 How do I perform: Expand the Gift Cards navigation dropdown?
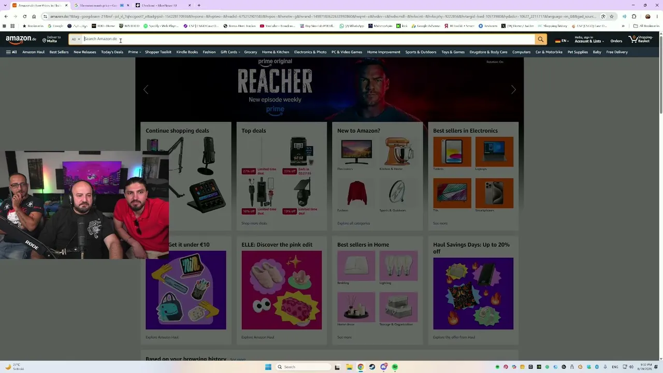230,52
